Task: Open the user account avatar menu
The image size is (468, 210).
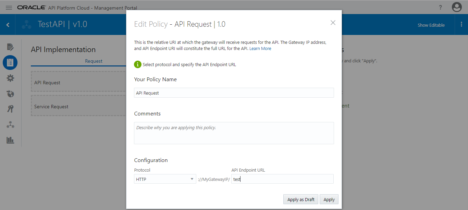Action: (457, 7)
